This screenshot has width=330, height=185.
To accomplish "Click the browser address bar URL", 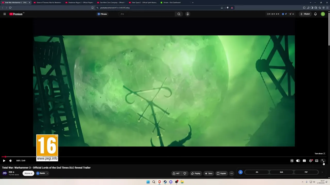I will tap(115, 8).
